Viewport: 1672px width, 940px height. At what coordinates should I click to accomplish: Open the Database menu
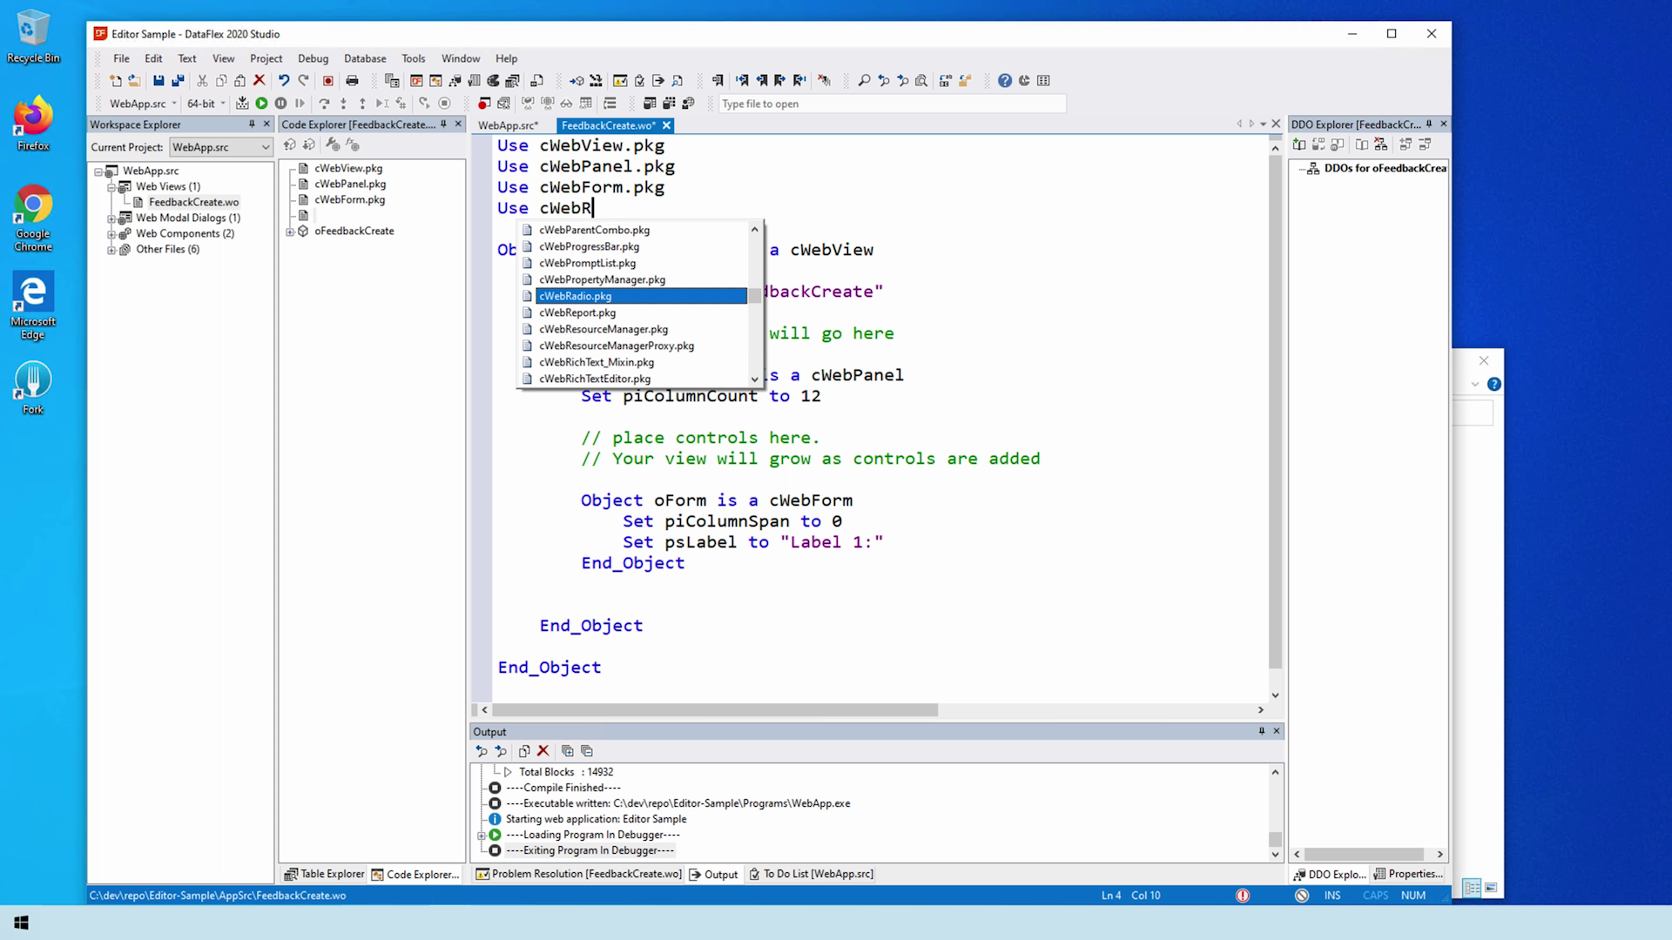tap(364, 58)
